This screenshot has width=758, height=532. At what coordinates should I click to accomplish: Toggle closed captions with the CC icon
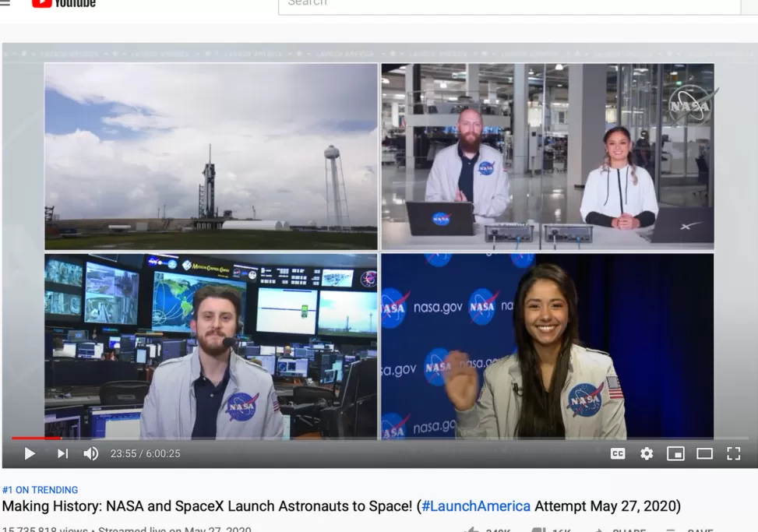click(618, 454)
